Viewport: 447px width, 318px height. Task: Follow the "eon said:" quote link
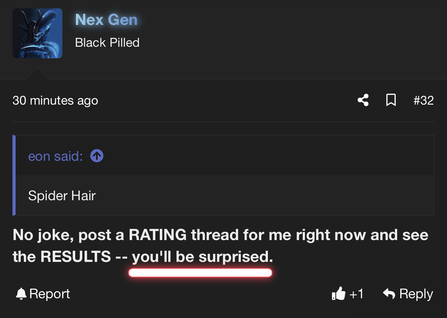[55, 156]
